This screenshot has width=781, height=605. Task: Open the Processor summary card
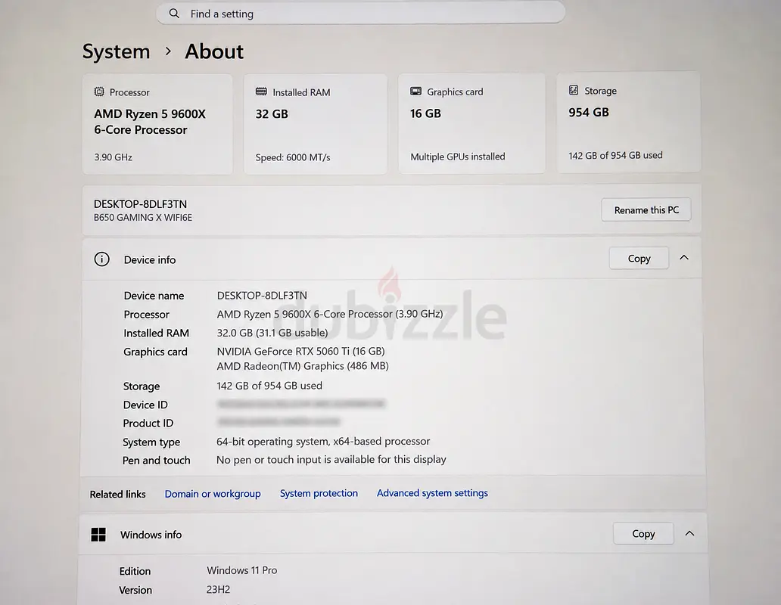pyautogui.click(x=157, y=124)
